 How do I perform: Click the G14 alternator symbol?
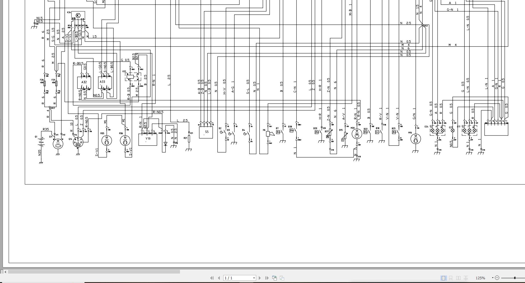pyautogui.click(x=78, y=142)
